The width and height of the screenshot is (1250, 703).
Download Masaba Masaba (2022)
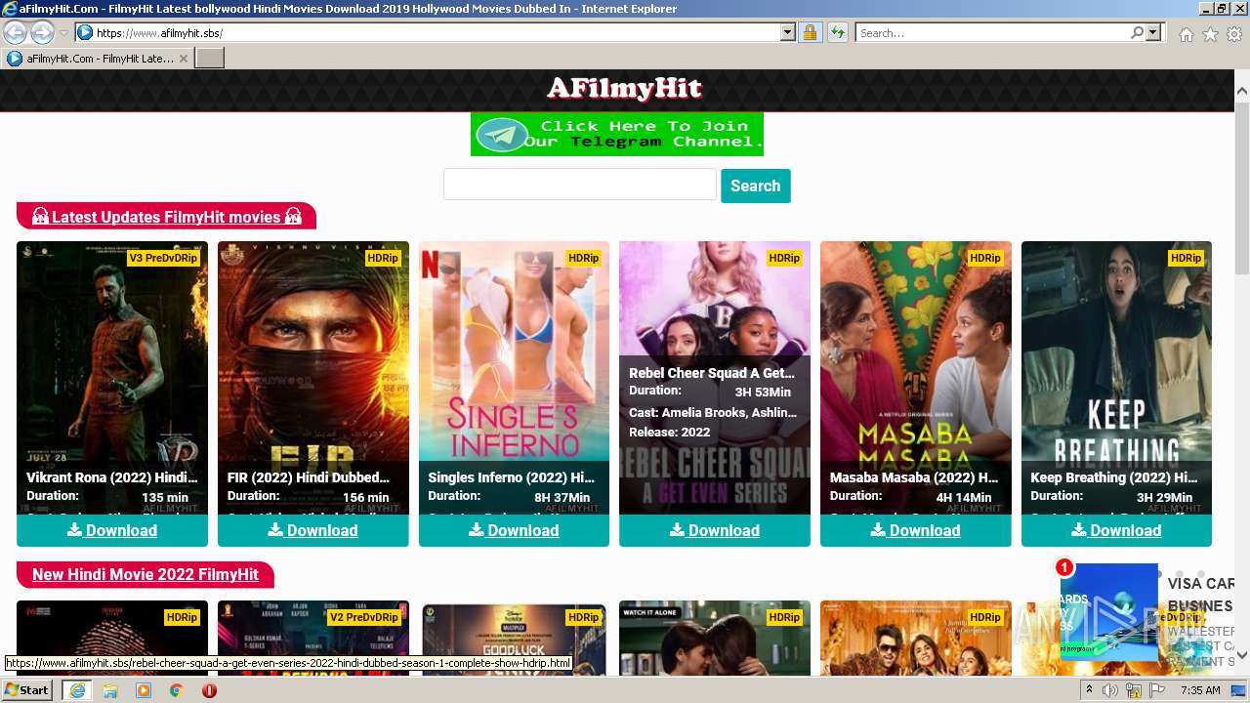click(916, 530)
